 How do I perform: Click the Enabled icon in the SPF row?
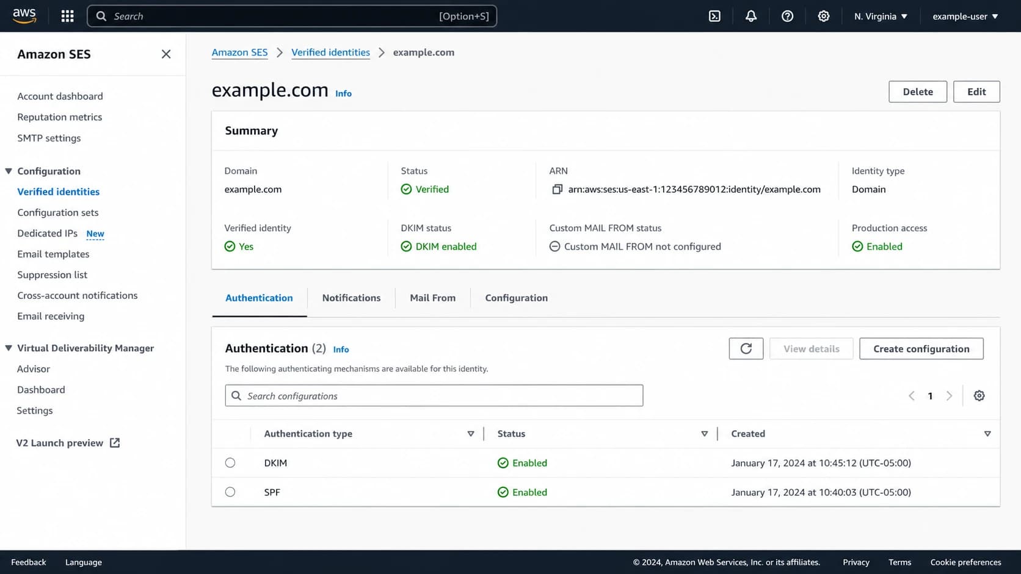coord(503,492)
